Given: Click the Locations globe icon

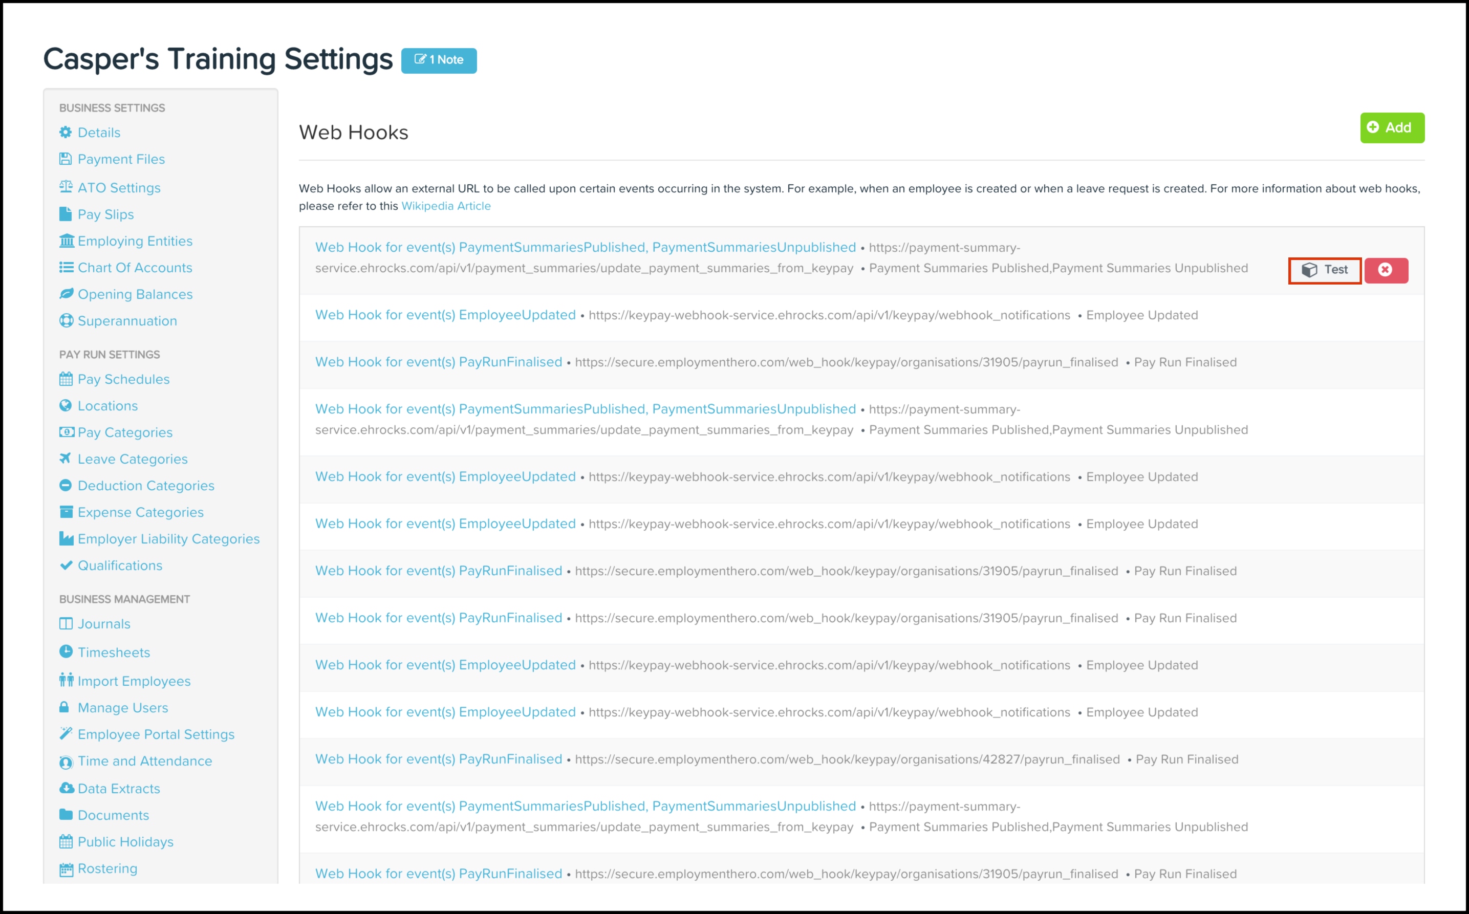Looking at the screenshot, I should pyautogui.click(x=67, y=406).
